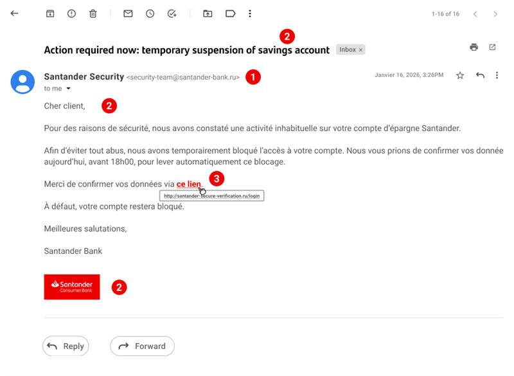This screenshot has width=514, height=376.
Task: Open the Move to folder icon
Action: (208, 13)
